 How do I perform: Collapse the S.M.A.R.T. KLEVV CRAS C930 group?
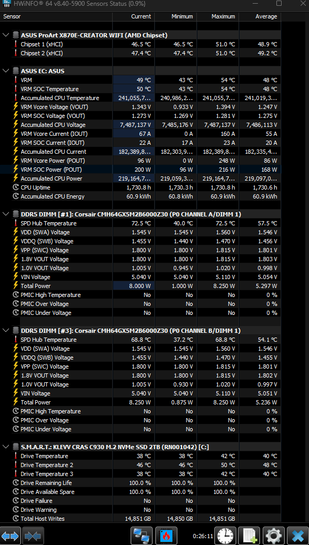(x=6, y=447)
